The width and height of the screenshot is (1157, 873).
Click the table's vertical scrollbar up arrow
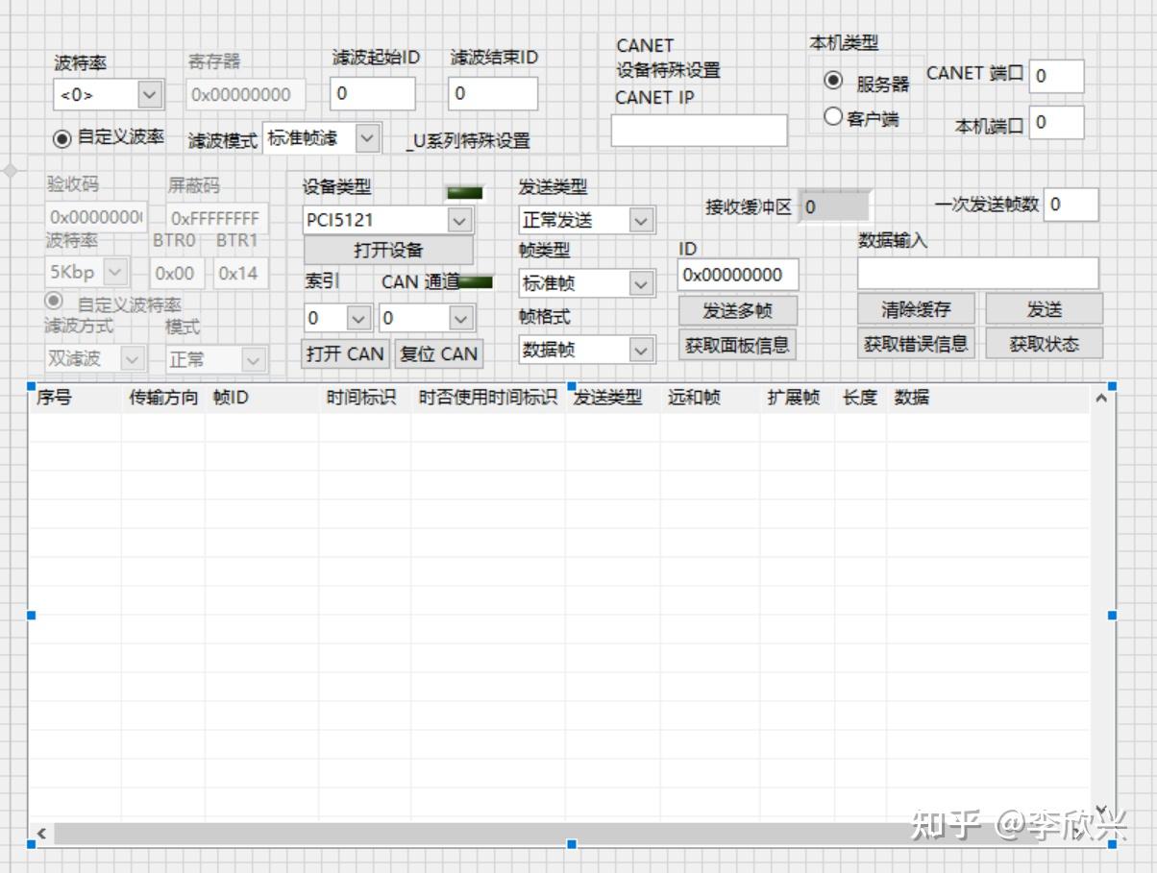click(x=1101, y=399)
